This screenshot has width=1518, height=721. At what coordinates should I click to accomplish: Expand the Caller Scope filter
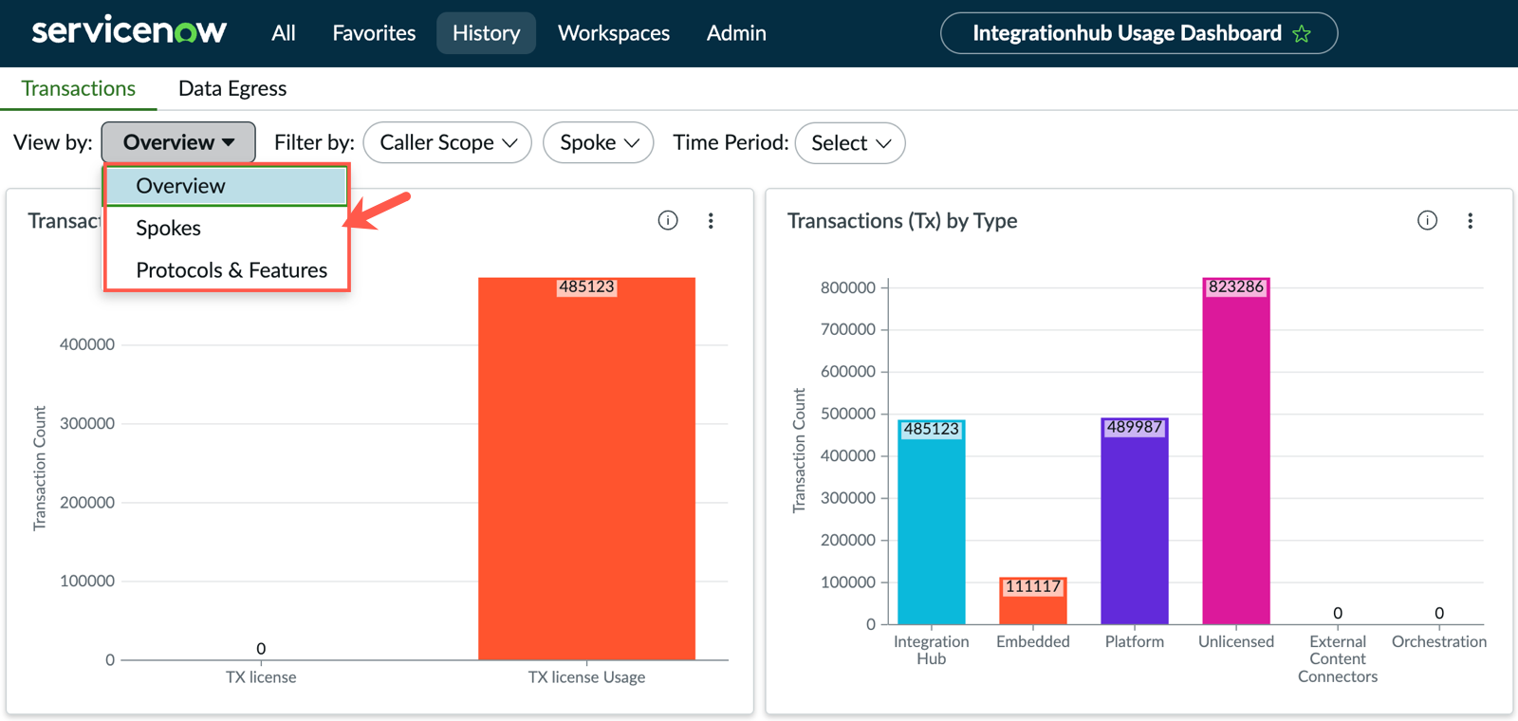448,142
